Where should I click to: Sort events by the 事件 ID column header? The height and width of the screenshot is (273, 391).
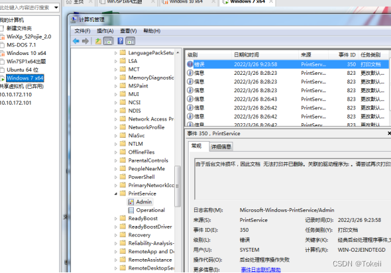click(x=343, y=55)
